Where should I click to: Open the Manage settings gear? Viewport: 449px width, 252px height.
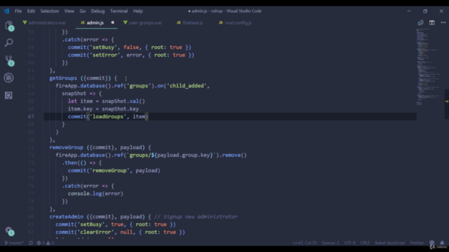click(x=8, y=230)
